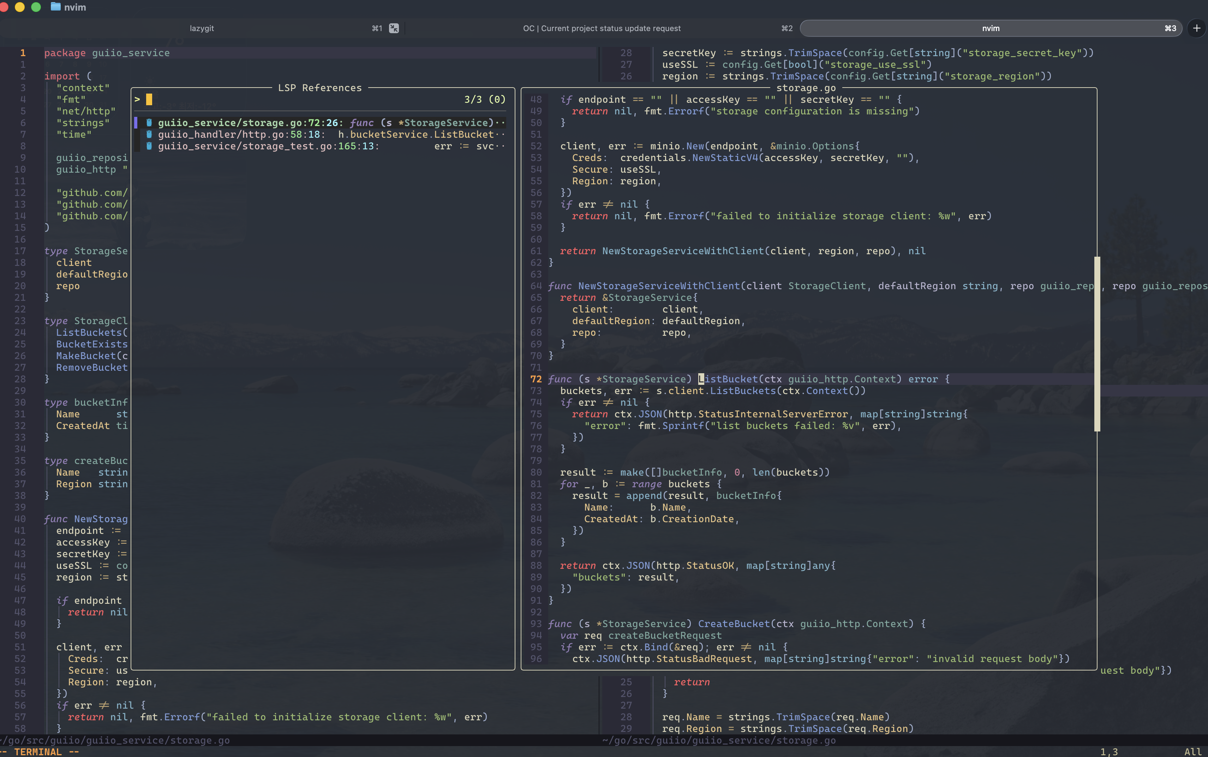This screenshot has height=757, width=1208.
Task: Click line number 72 in preview pane
Action: click(536, 379)
